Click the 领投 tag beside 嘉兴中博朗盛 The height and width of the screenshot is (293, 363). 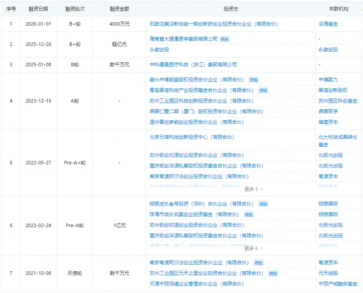tap(254, 80)
